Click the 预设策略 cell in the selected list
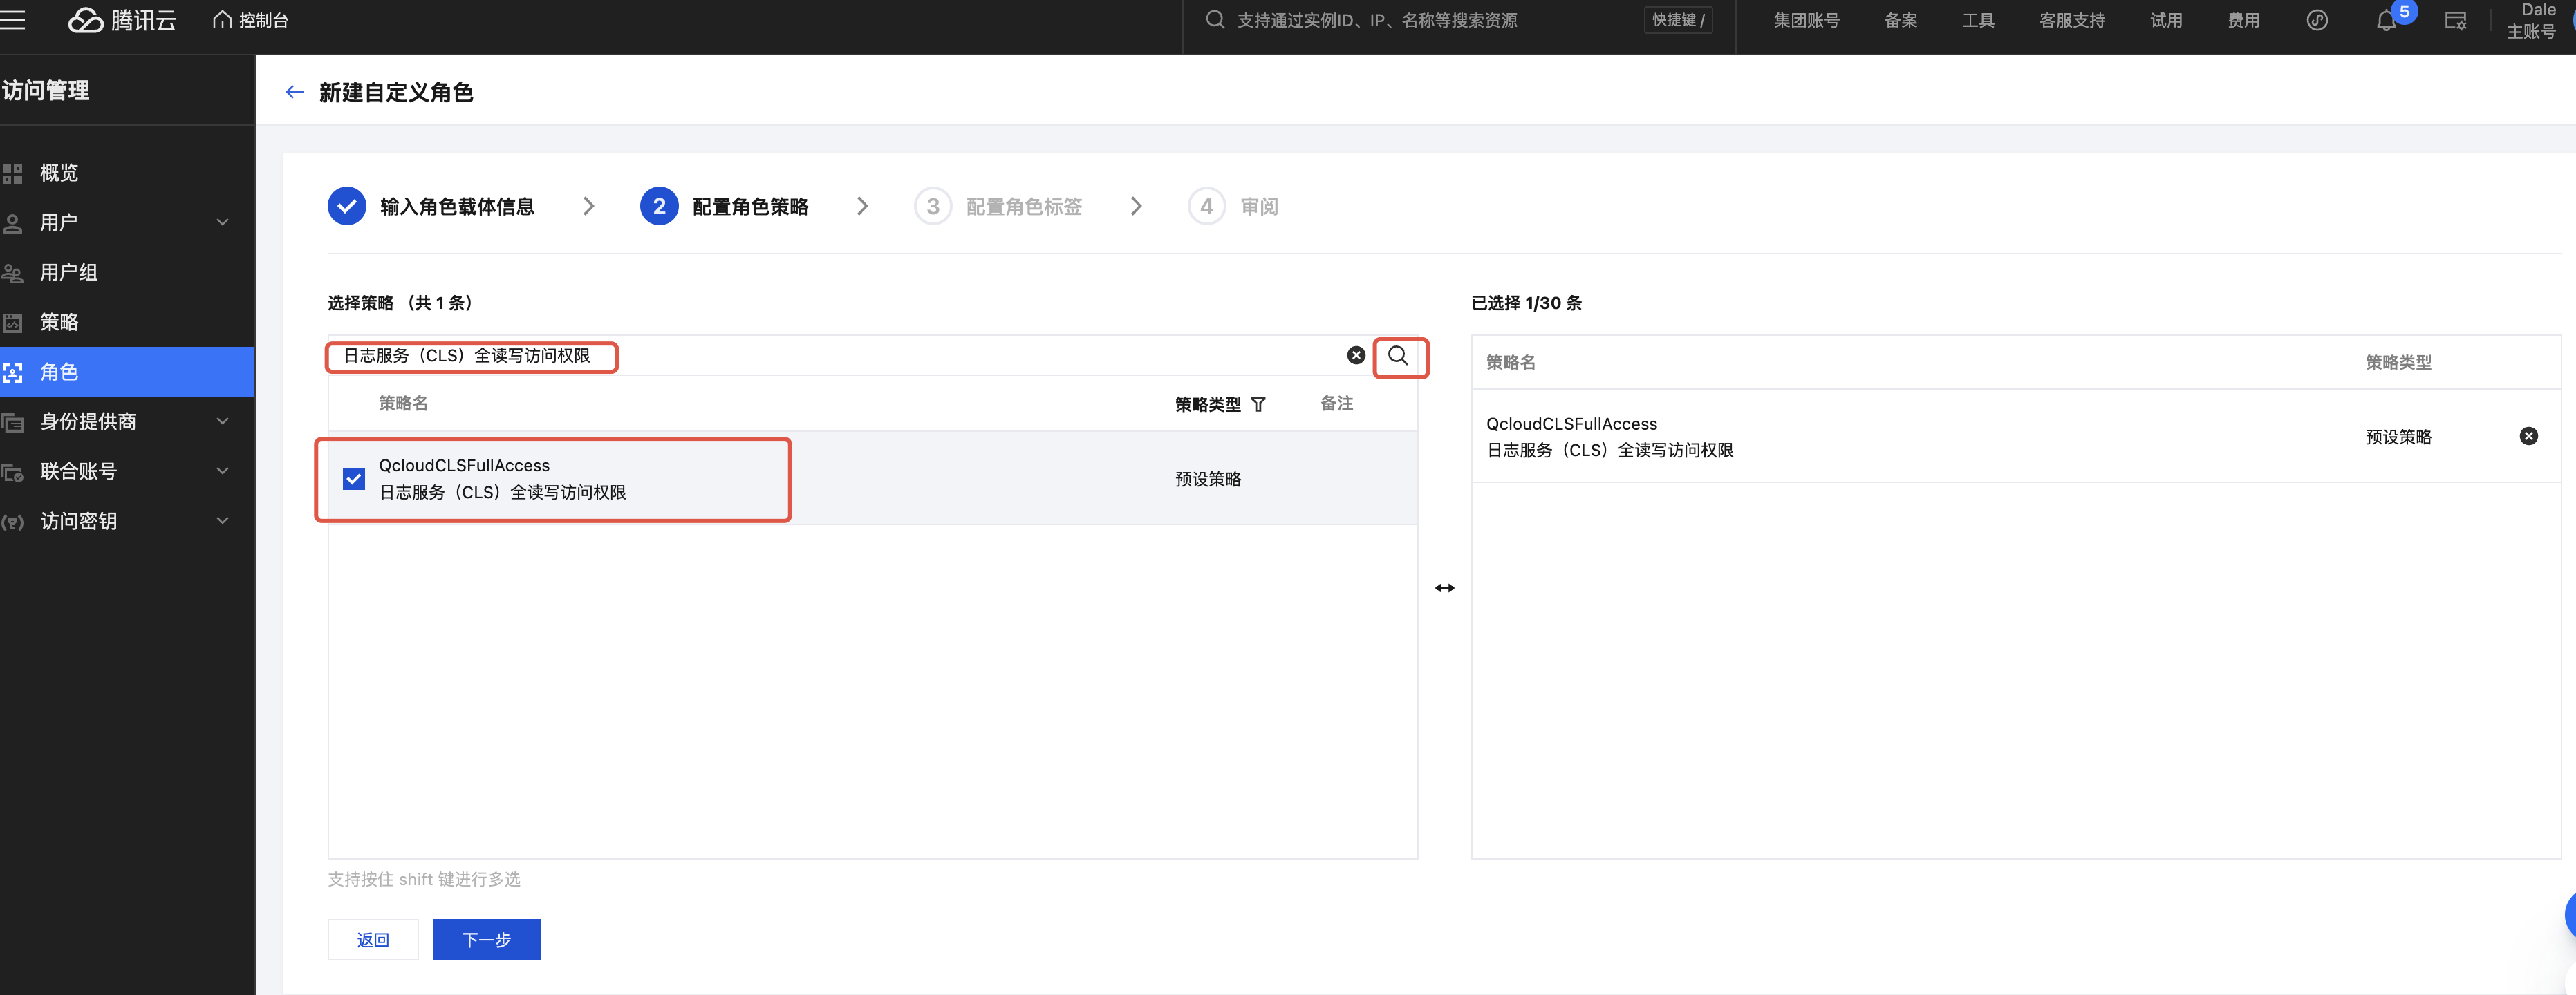 pos(2398,437)
